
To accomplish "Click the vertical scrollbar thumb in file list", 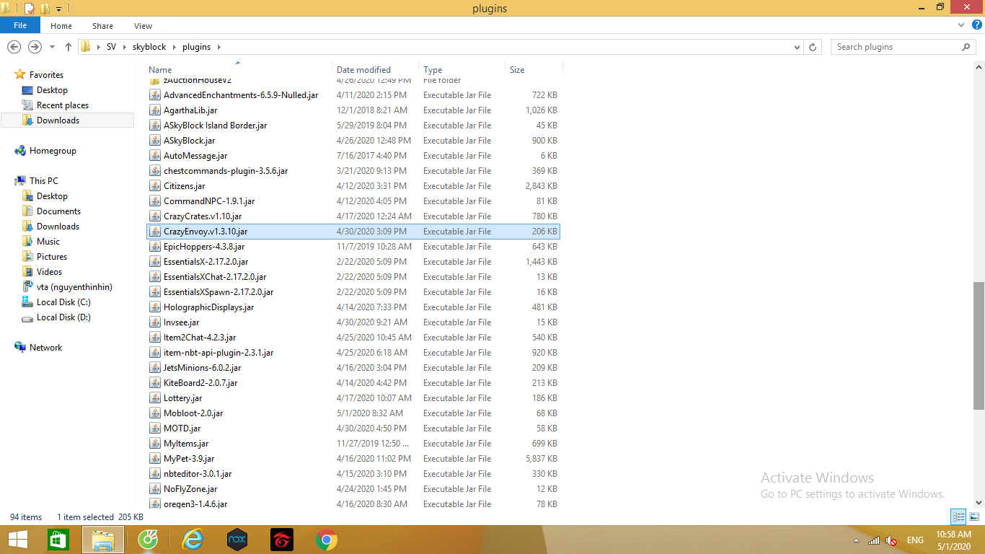I will (x=979, y=346).
